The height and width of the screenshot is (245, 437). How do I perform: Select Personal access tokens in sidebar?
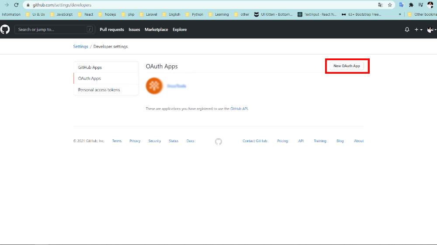[106, 90]
